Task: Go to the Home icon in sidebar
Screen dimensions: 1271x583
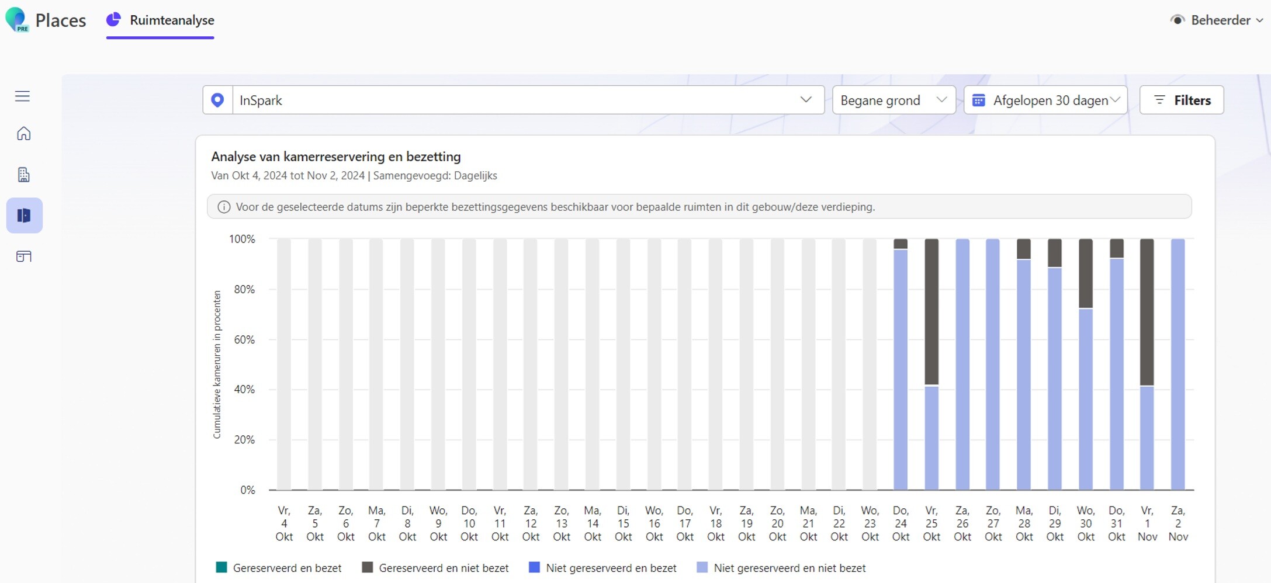Action: [x=24, y=134]
